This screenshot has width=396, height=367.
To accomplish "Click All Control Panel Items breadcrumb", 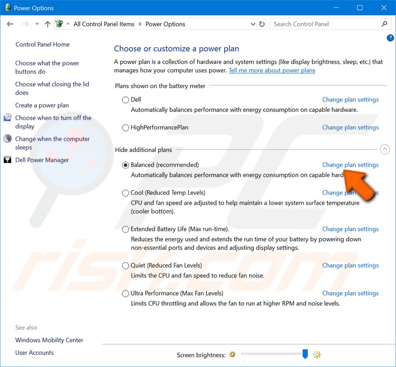I will (x=104, y=24).
